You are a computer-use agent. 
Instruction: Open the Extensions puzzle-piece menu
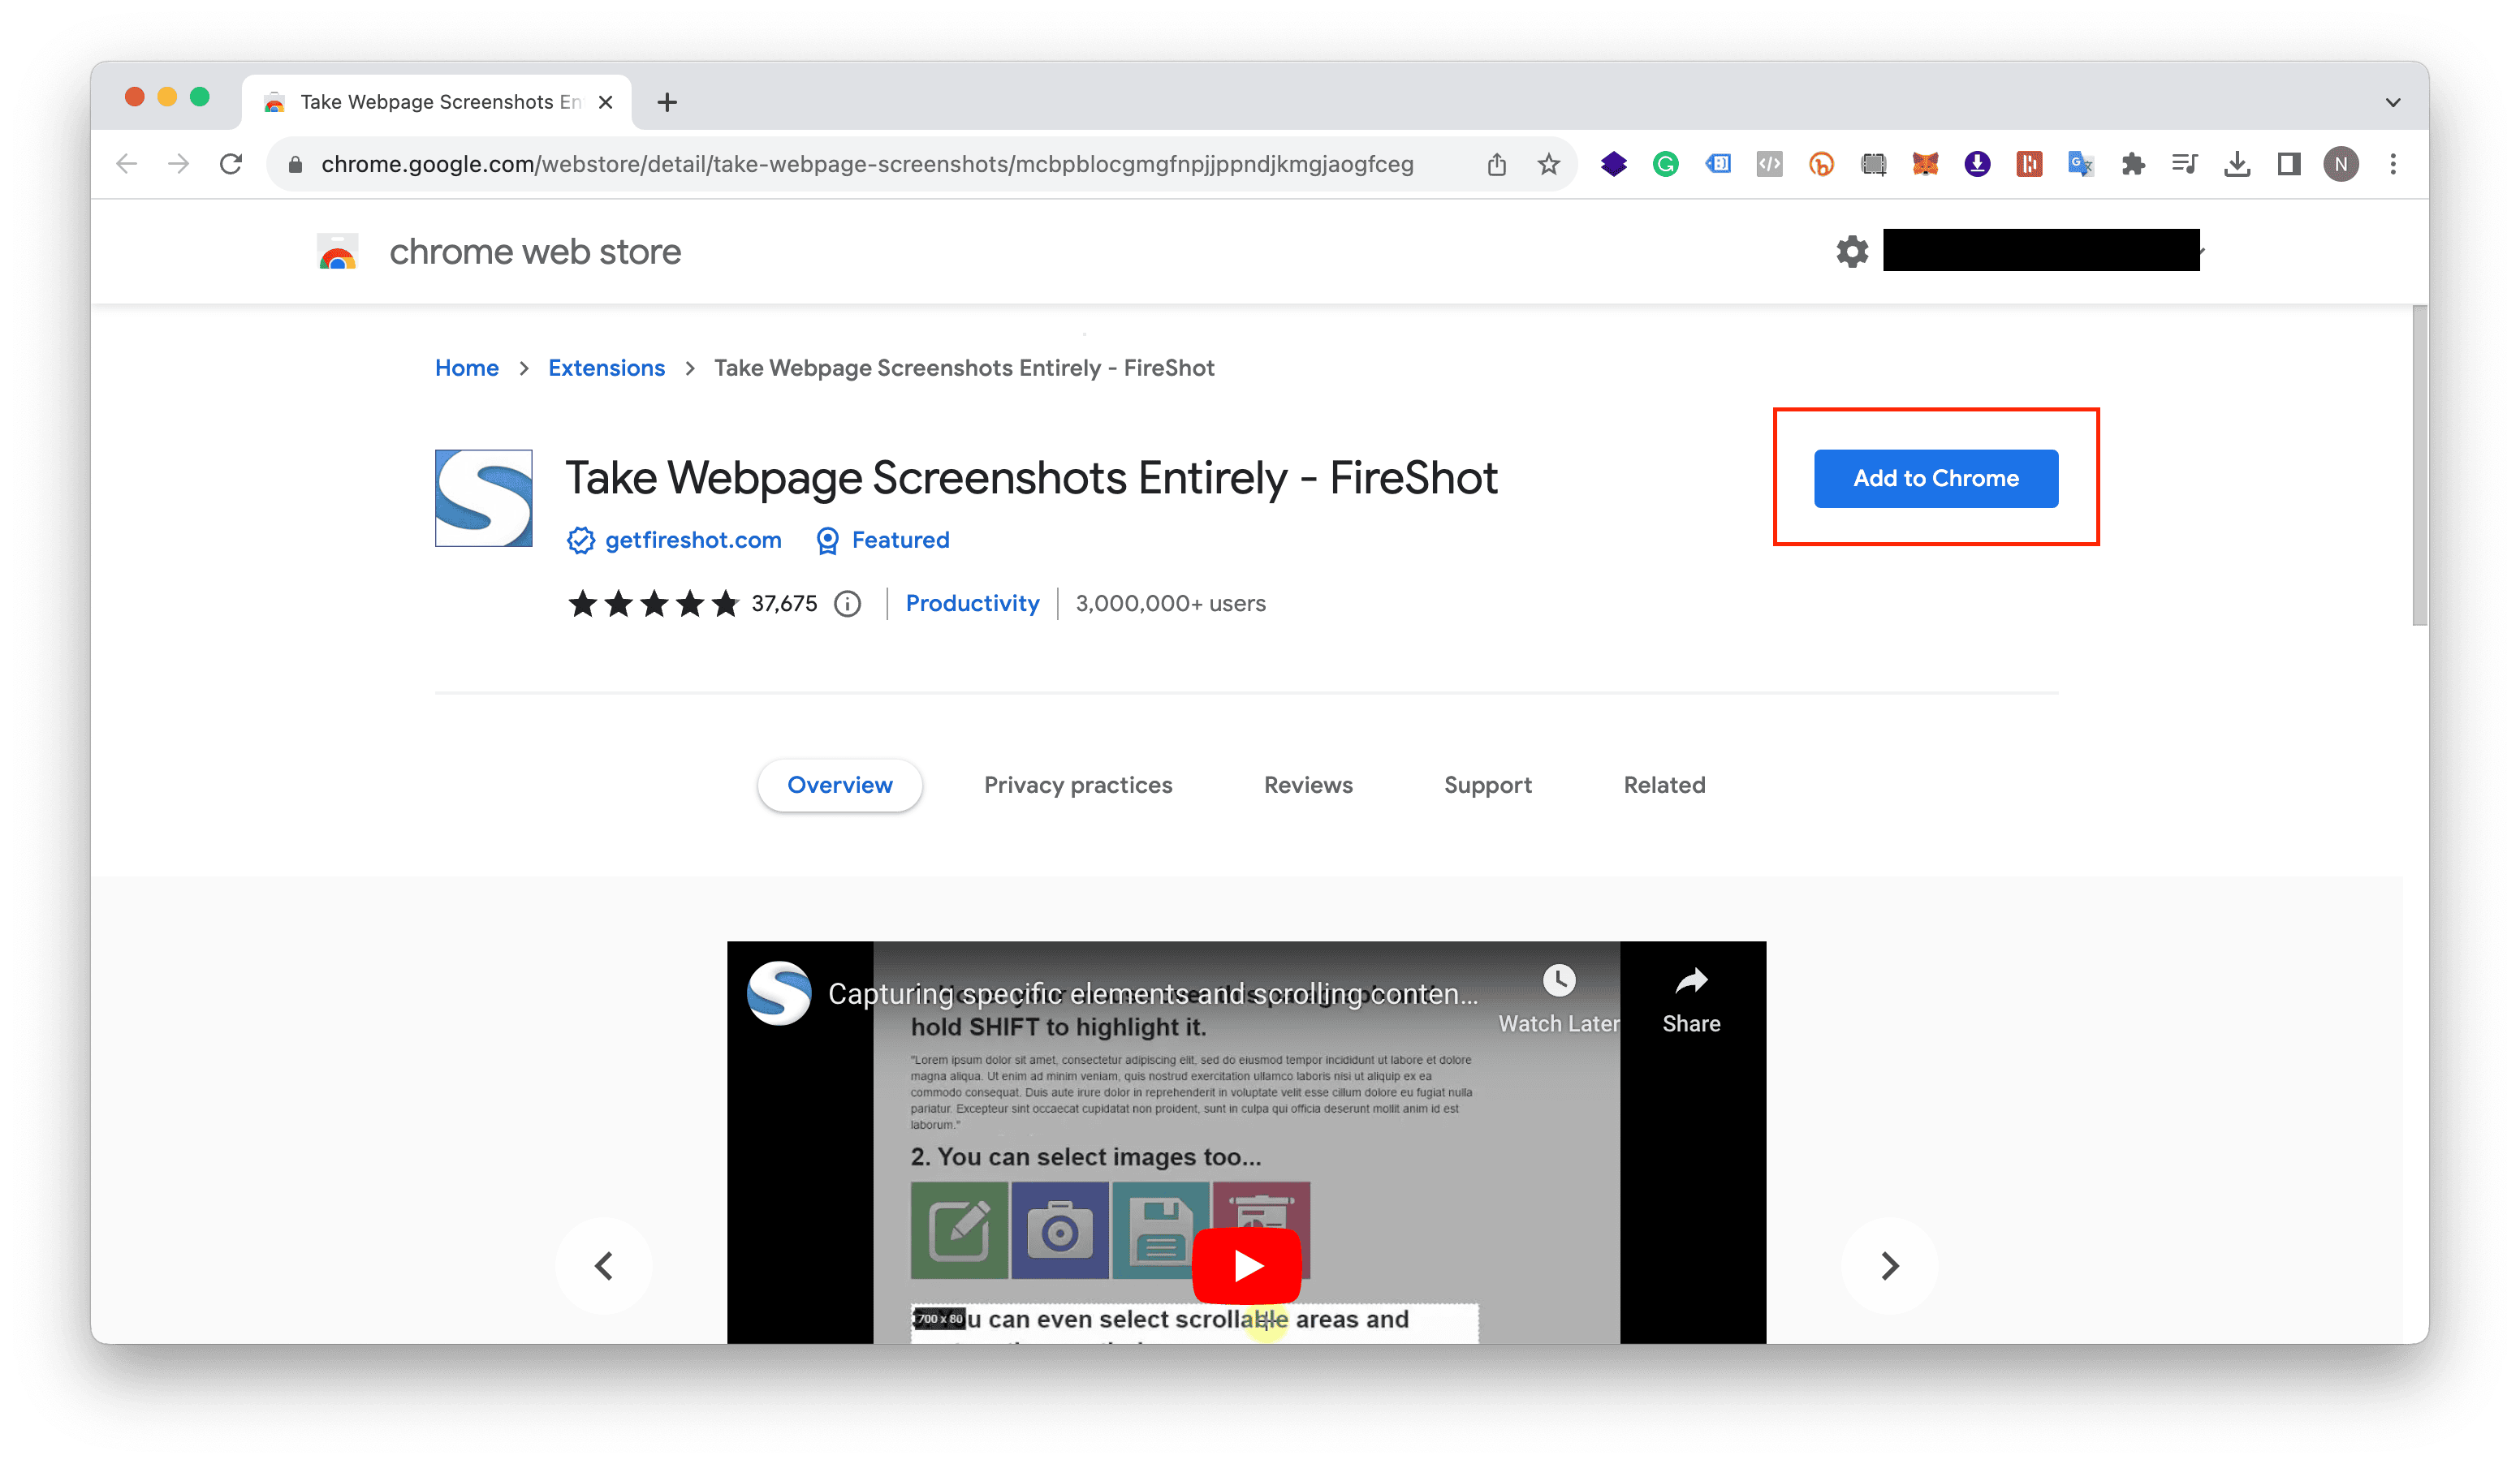(2133, 164)
